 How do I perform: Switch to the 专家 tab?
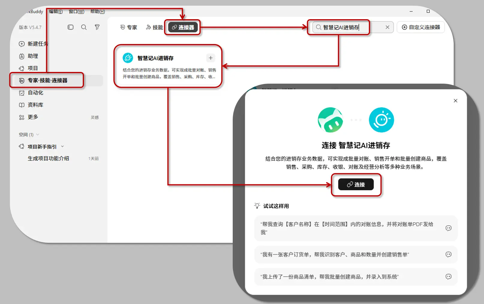pos(129,27)
